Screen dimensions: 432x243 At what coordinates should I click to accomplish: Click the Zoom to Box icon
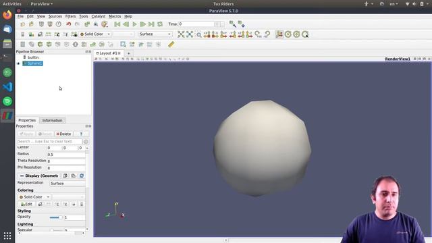[x=198, y=34]
